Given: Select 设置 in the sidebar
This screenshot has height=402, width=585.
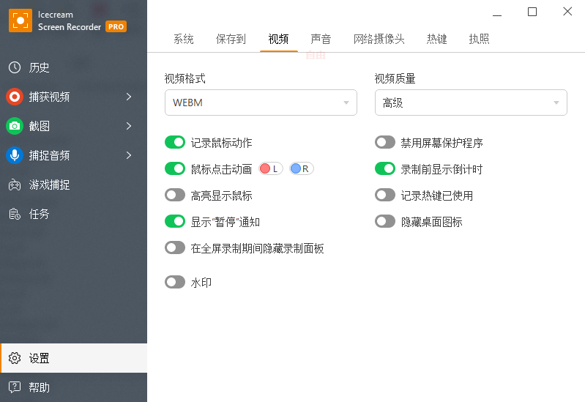Looking at the screenshot, I should 73,358.
